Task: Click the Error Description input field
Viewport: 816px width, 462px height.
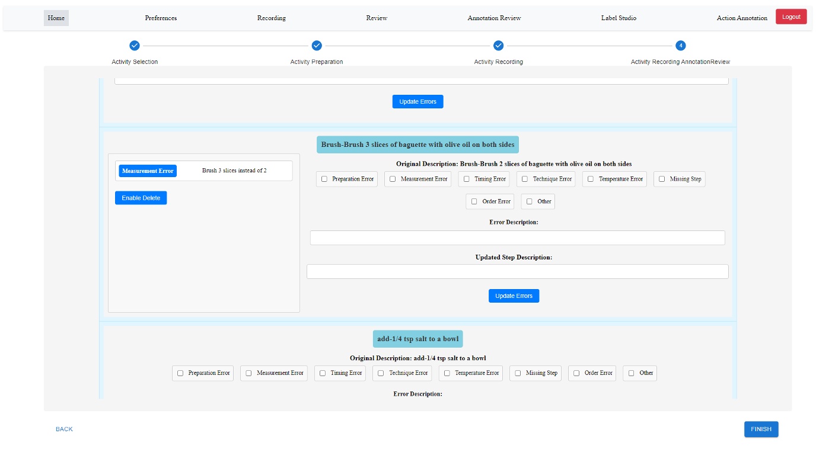Action: pyautogui.click(x=518, y=238)
